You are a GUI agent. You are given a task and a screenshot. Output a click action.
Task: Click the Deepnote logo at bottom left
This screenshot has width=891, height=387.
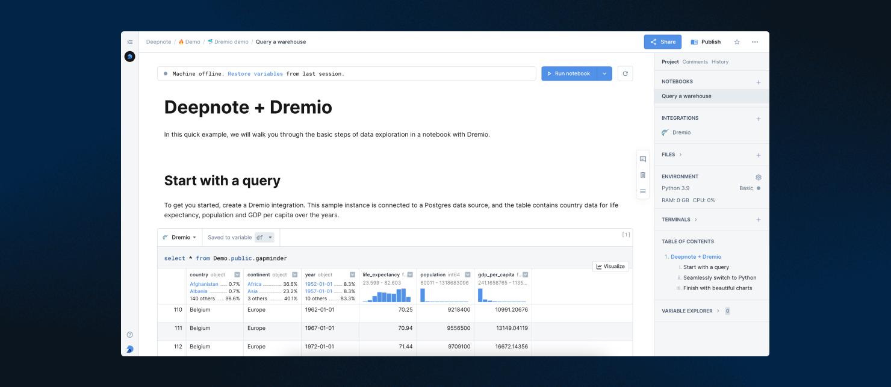[x=129, y=349]
